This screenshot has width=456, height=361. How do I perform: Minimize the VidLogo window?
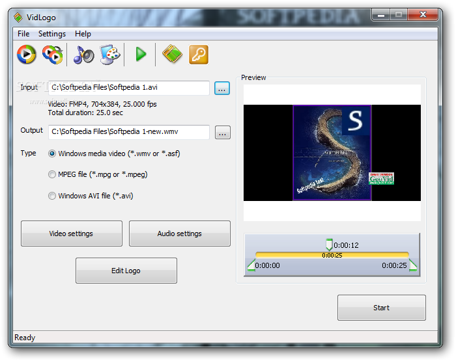[x=380, y=15]
